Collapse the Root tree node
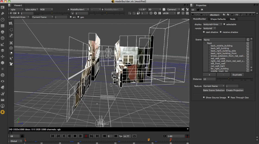259x144 pixels. pyautogui.click(x=205, y=43)
